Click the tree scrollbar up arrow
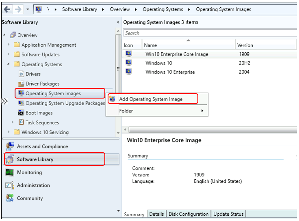Screen dimensions: 299x221 coord(118,31)
